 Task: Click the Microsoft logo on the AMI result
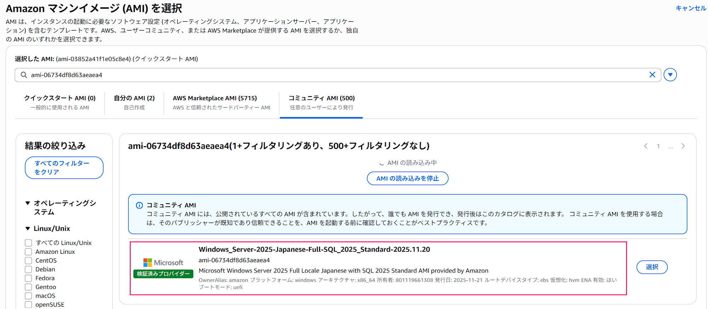(x=163, y=263)
